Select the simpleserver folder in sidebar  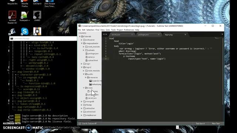pos(91,115)
